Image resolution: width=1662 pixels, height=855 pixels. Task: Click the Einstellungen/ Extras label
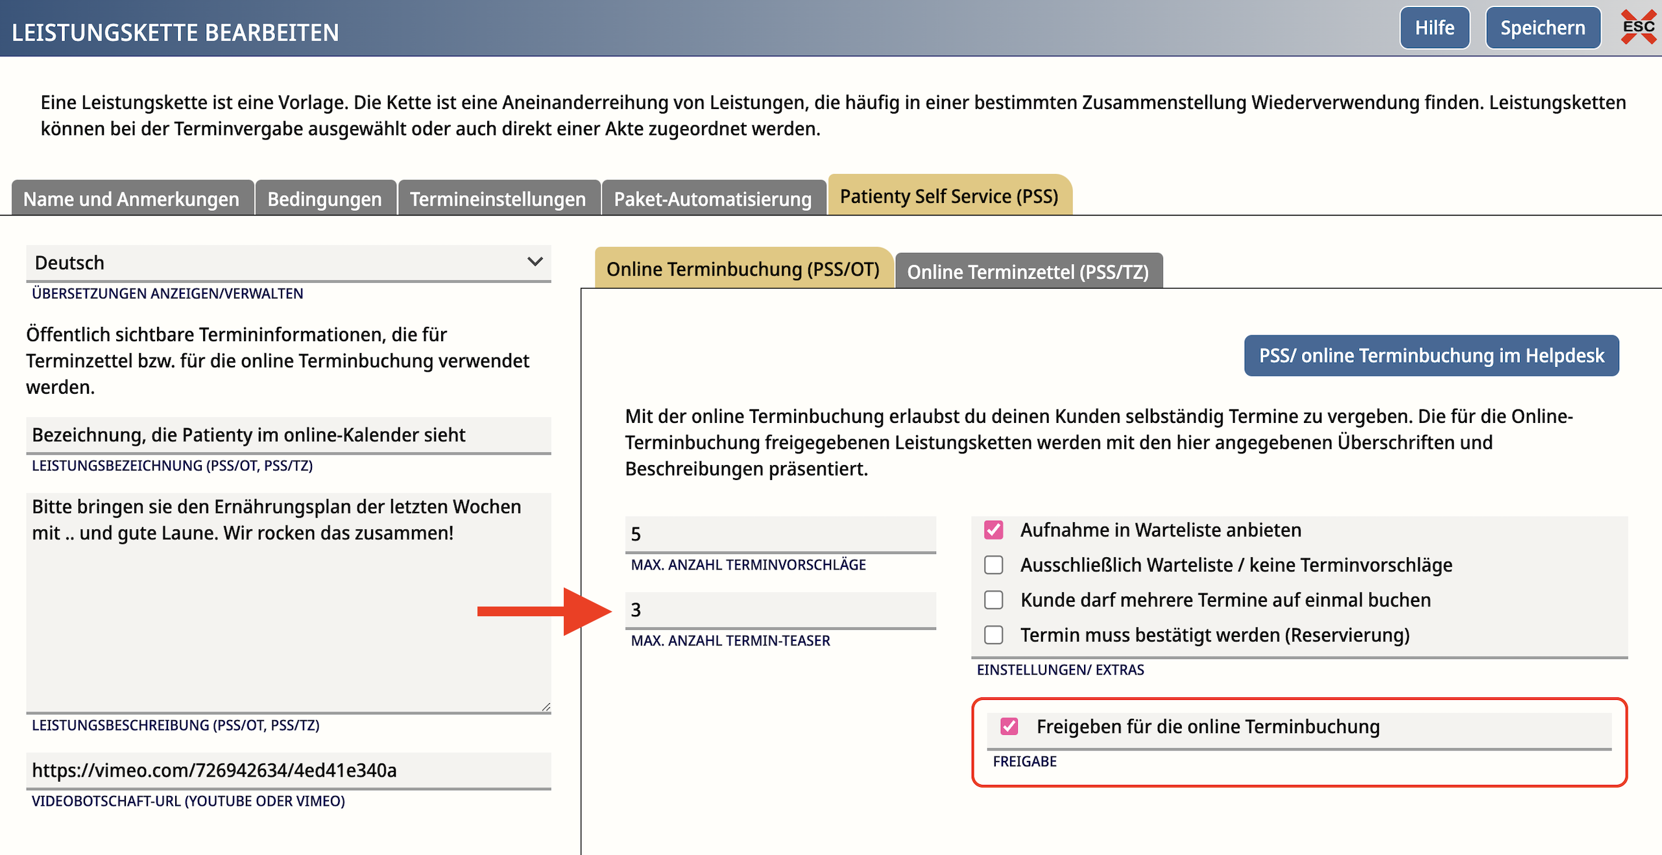1060,669
